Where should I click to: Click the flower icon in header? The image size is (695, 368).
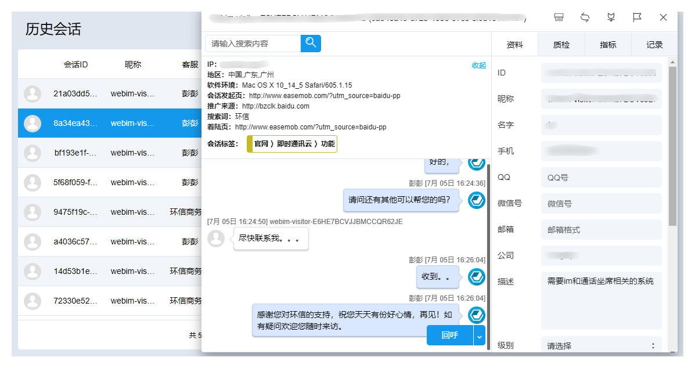[611, 17]
